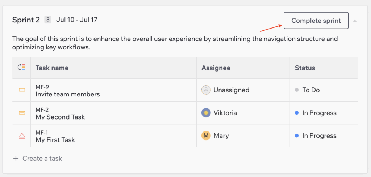The image size is (371, 177).
Task: Click the Status column header
Action: pyautogui.click(x=305, y=68)
